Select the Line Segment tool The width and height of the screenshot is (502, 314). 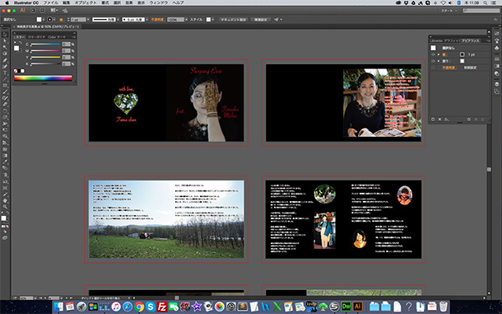pos(5,79)
